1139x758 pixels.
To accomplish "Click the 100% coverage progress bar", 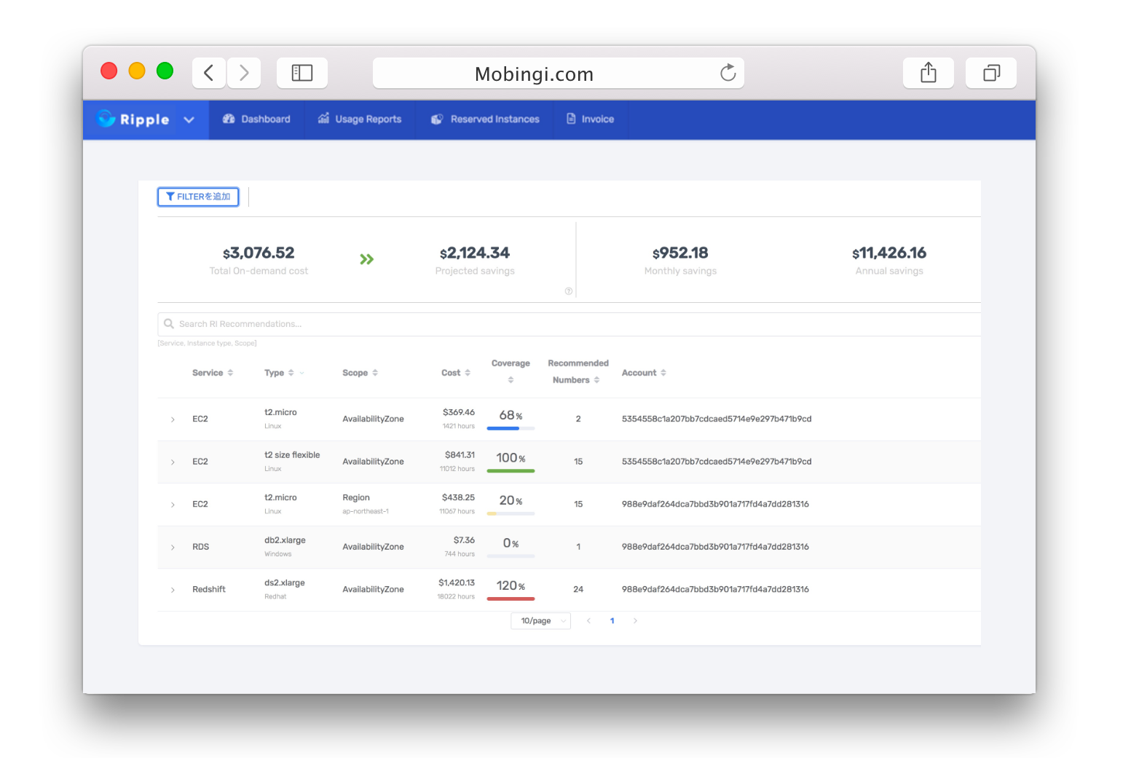I will pyautogui.click(x=511, y=471).
